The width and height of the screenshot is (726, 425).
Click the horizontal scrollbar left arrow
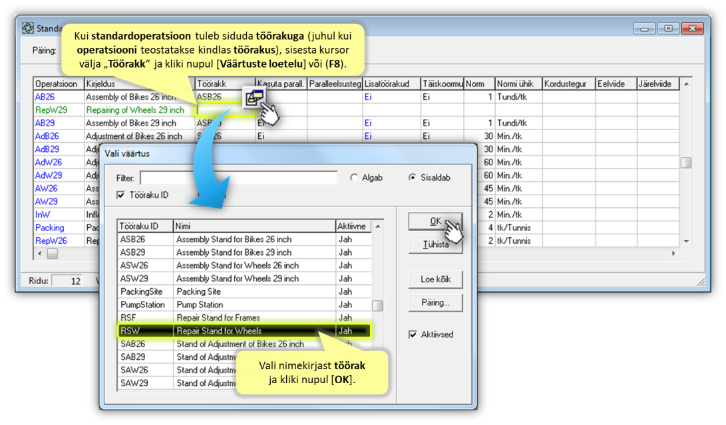click(40, 254)
